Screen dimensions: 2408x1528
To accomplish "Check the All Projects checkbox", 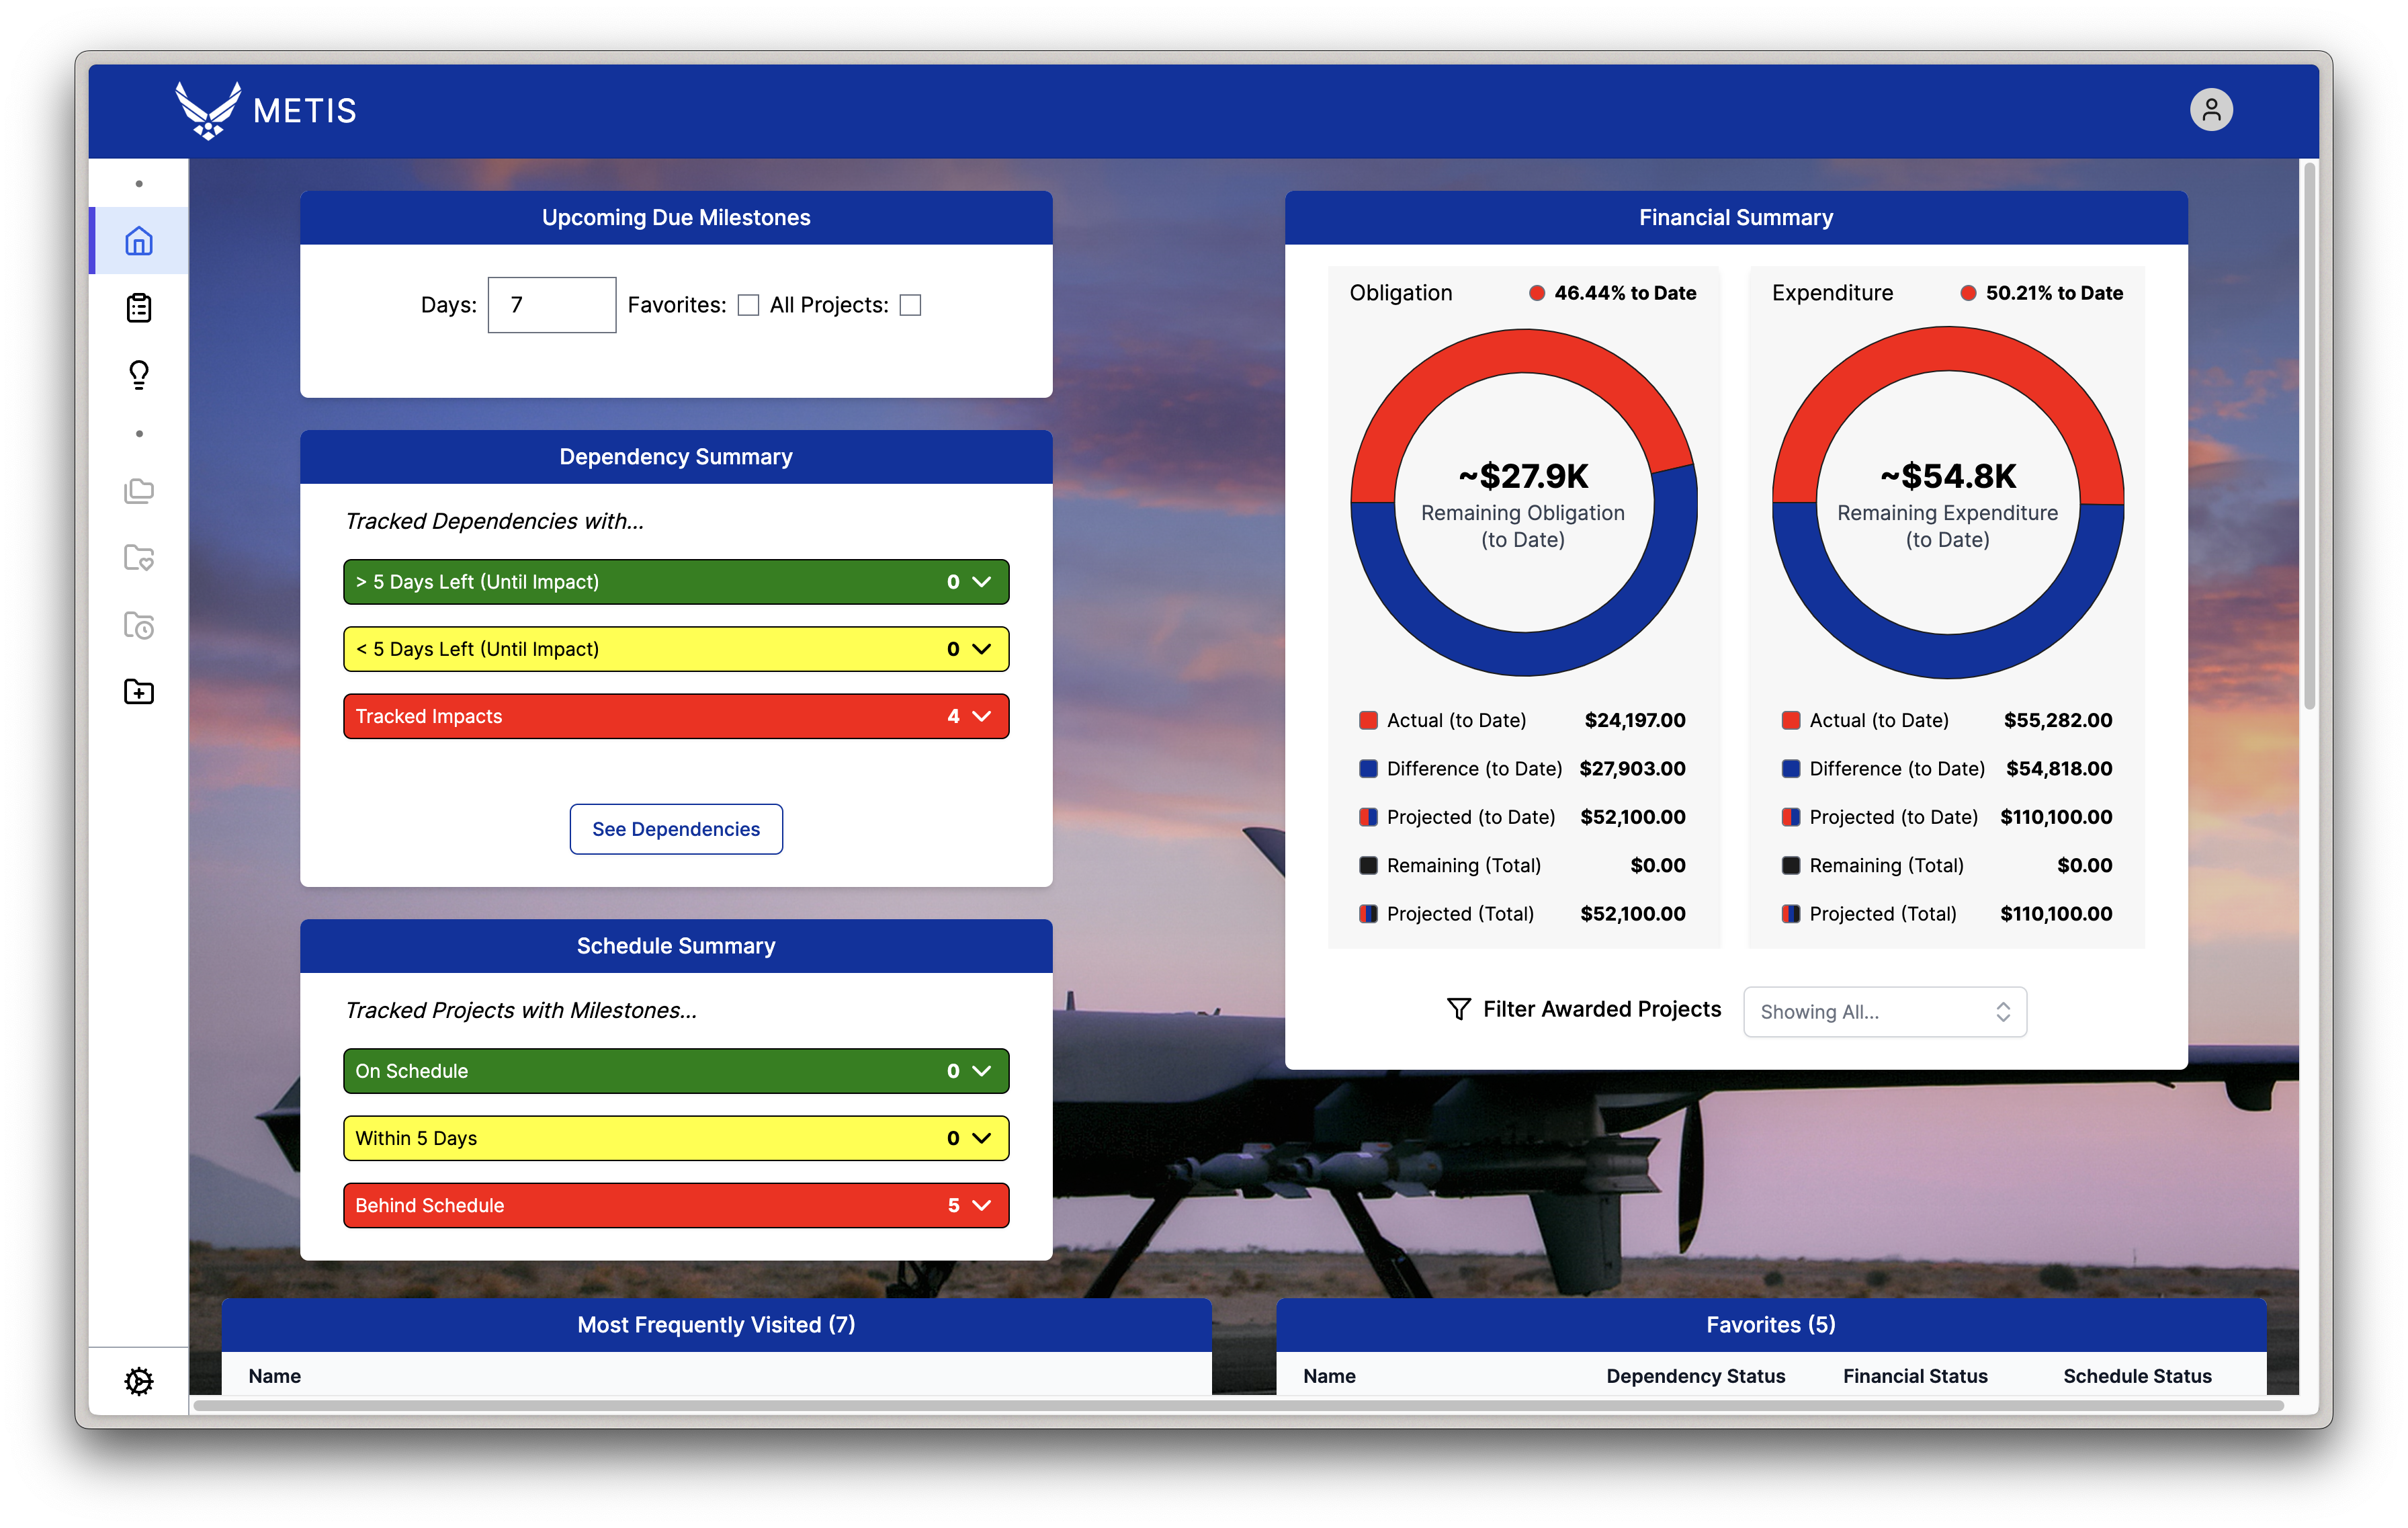I will tap(910, 305).
